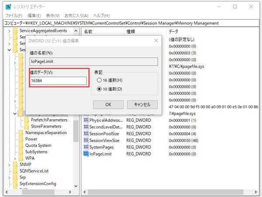The height and width of the screenshot is (197, 262).
Task: Select the SrpExtensionConfig key
Action: (x=38, y=183)
